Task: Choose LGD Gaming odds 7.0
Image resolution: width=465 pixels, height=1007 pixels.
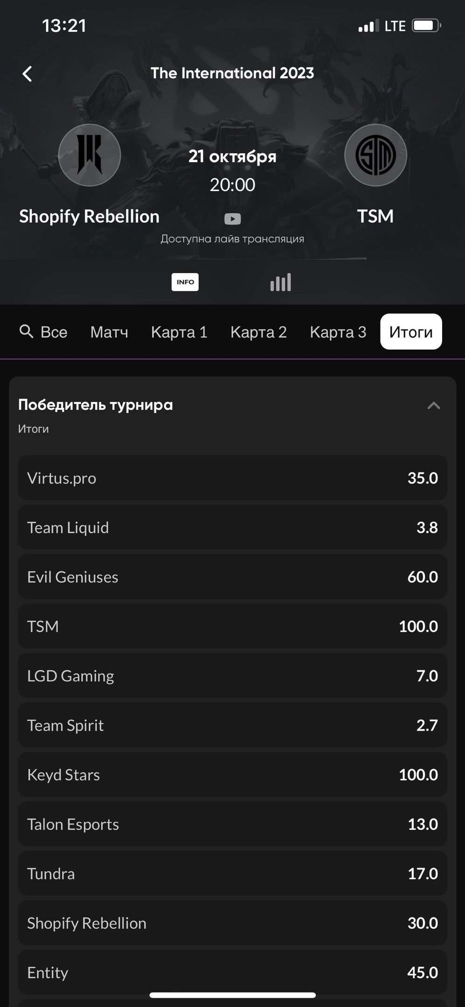Action: (232, 676)
